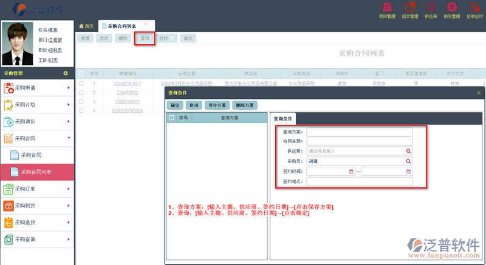Screen dimensions: 486x265
Task: Check the row for CG-2018-02-7
Action: (x=81, y=83)
